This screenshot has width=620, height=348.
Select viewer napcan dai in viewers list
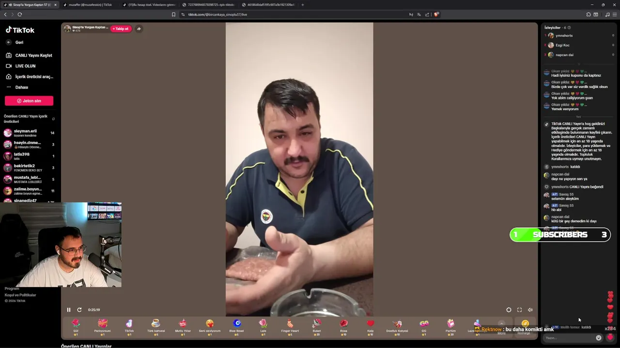pyautogui.click(x=579, y=55)
